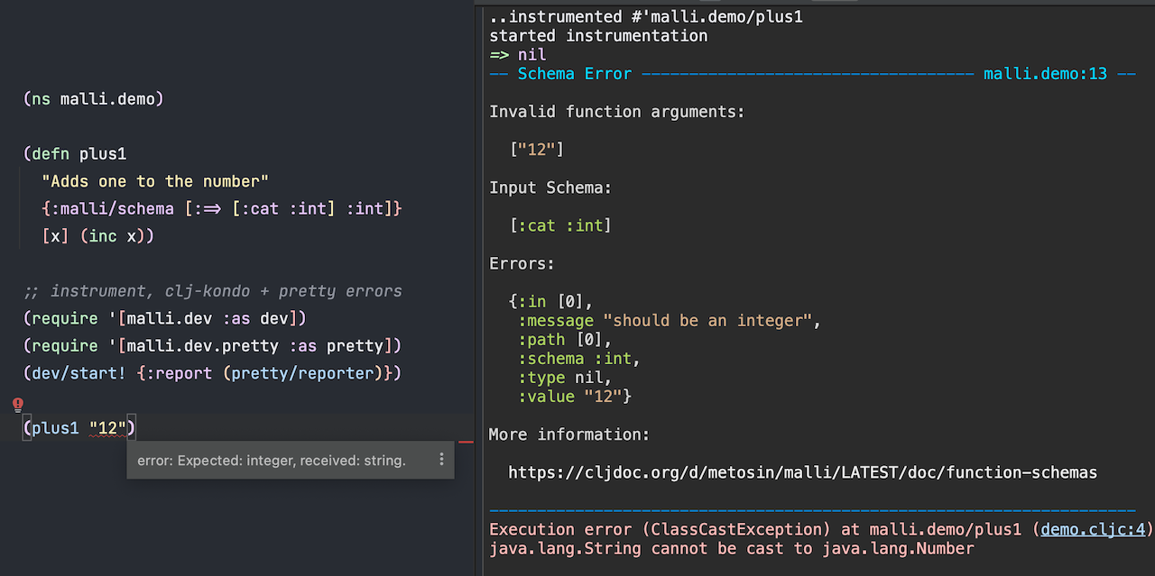Image resolution: width=1155 pixels, height=576 pixels.
Task: Click the "Schema Error" heading in the REPL
Action: [x=574, y=74]
